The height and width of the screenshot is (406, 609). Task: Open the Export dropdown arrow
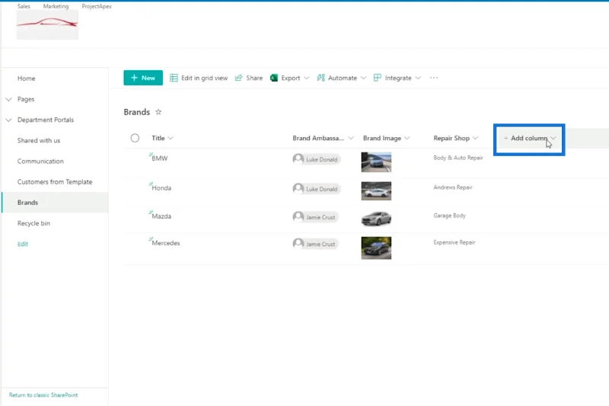click(307, 78)
